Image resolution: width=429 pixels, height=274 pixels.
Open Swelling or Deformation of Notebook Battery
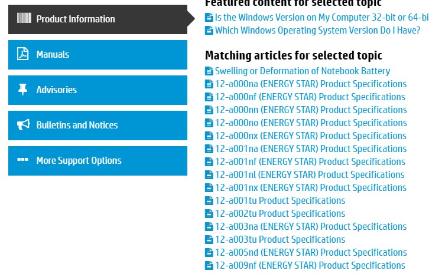(303, 71)
